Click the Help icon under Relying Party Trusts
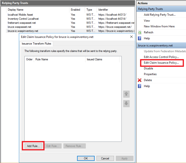This screenshot has height=163, width=186. pos(140,38)
